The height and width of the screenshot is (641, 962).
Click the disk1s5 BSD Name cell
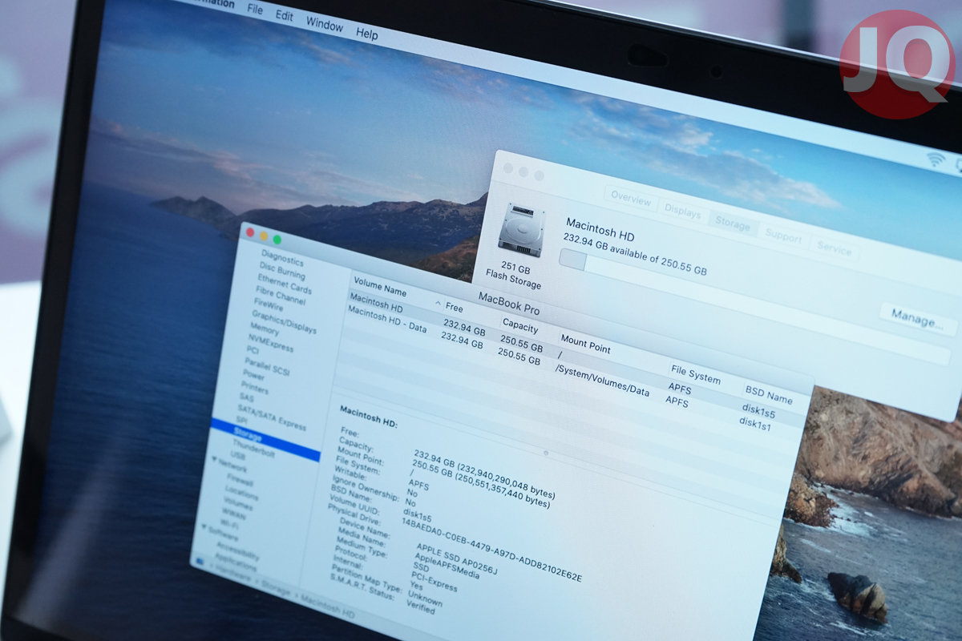click(758, 410)
